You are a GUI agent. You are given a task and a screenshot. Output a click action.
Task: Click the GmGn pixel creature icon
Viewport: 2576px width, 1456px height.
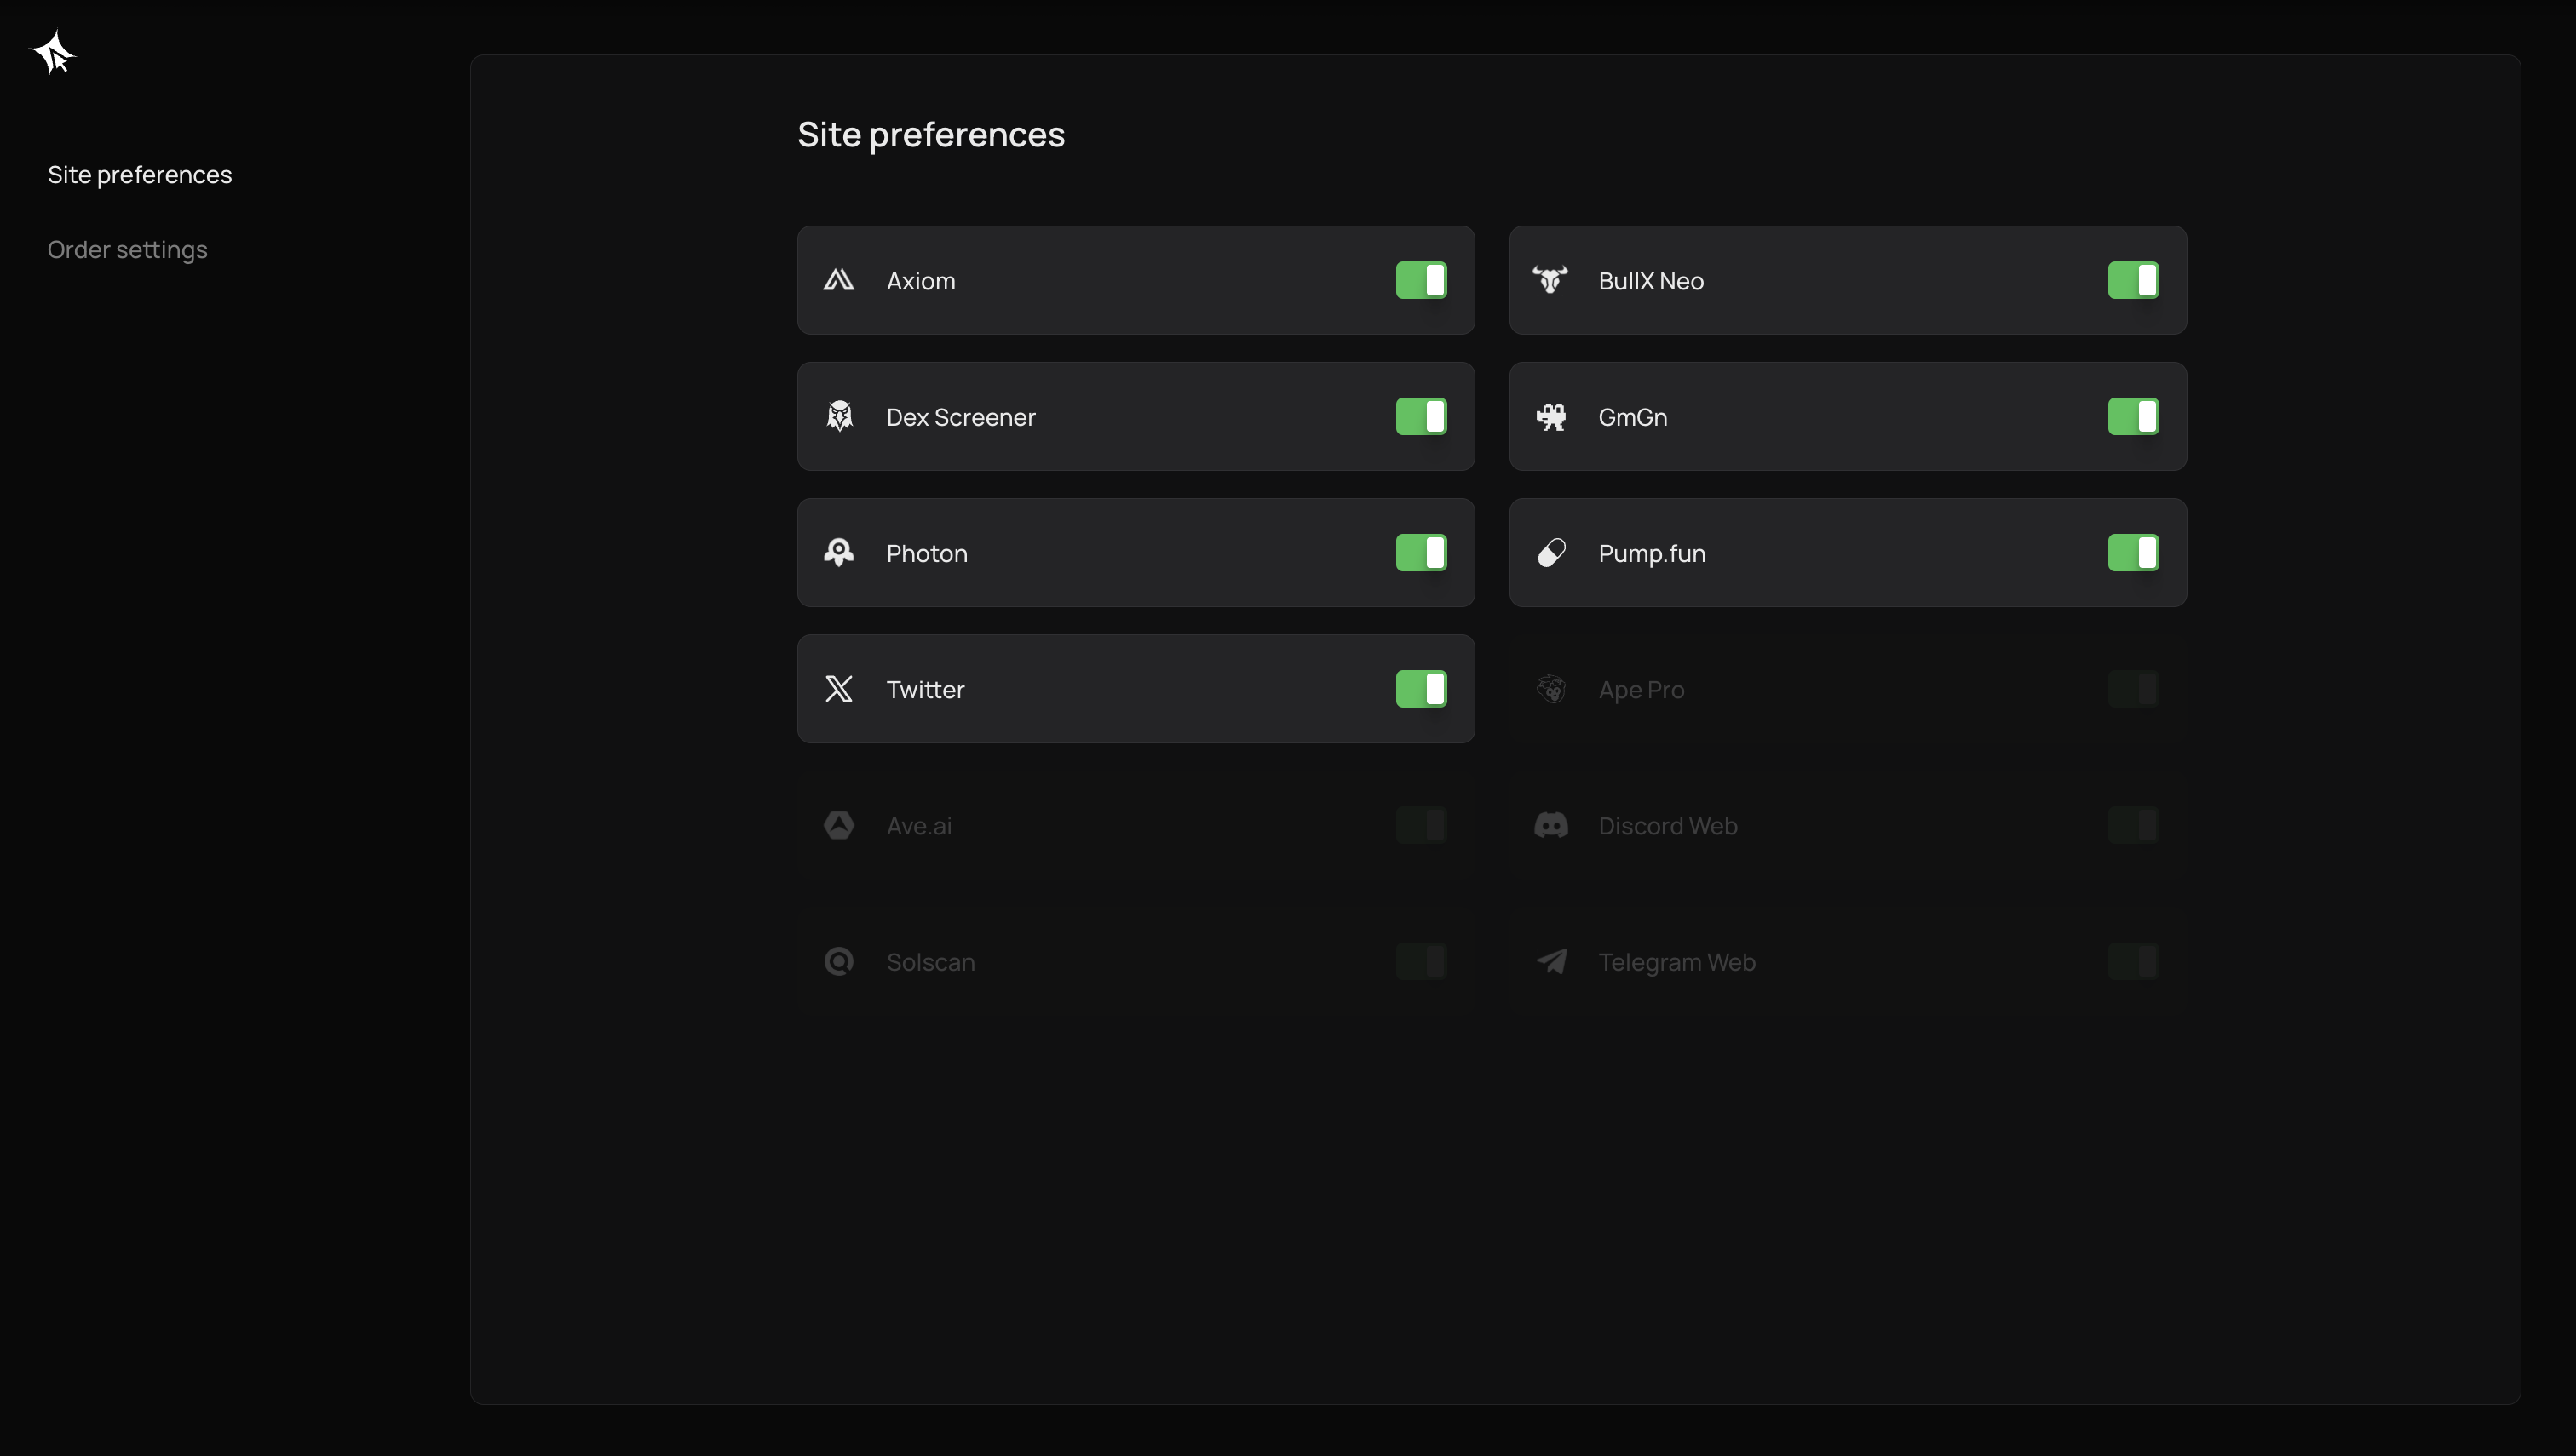point(1550,416)
